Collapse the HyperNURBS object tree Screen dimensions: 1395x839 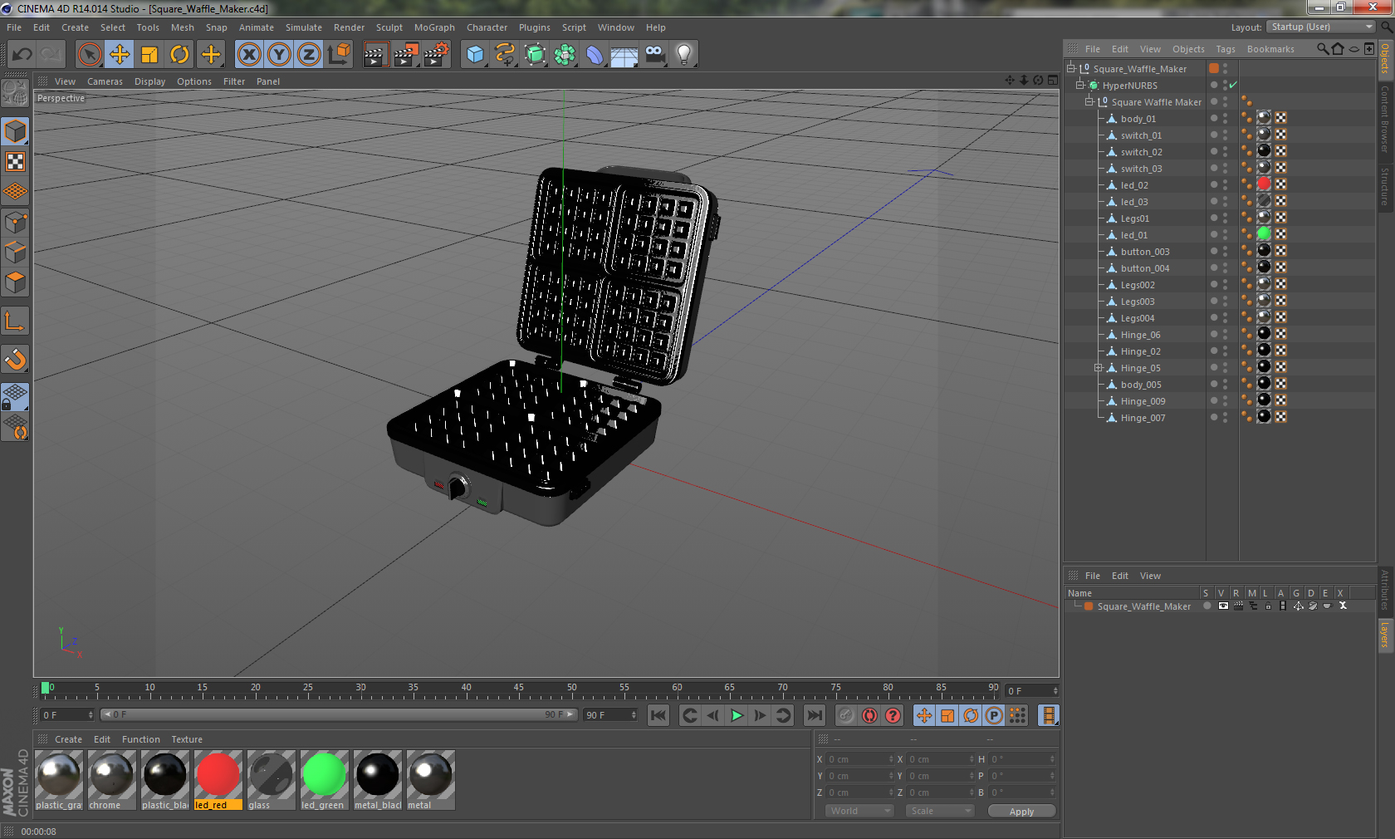(x=1079, y=85)
